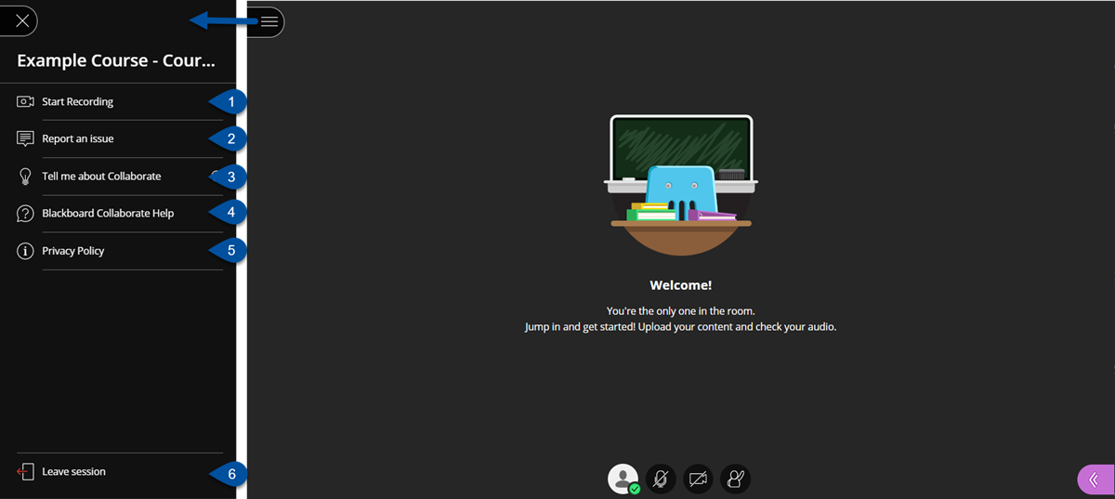The image size is (1115, 499).
Task: Click the Report an issue chat icon
Action: pyautogui.click(x=25, y=138)
